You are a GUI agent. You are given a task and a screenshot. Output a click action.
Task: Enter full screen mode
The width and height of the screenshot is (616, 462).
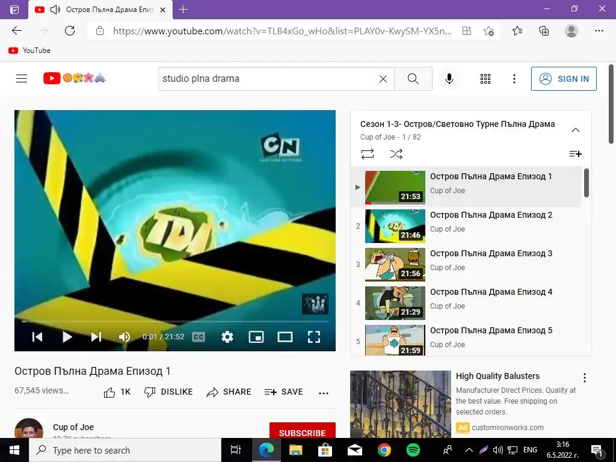[x=313, y=337]
